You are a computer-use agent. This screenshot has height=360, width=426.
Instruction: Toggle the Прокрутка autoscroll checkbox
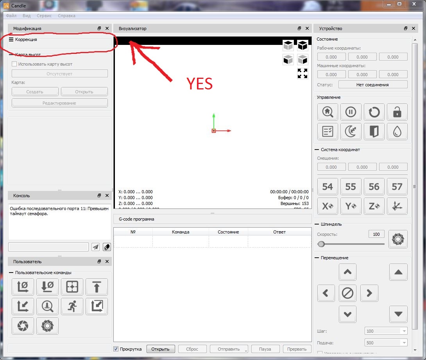(x=116, y=349)
